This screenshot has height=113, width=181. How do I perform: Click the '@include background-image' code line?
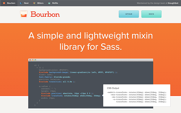[x=78, y=72]
